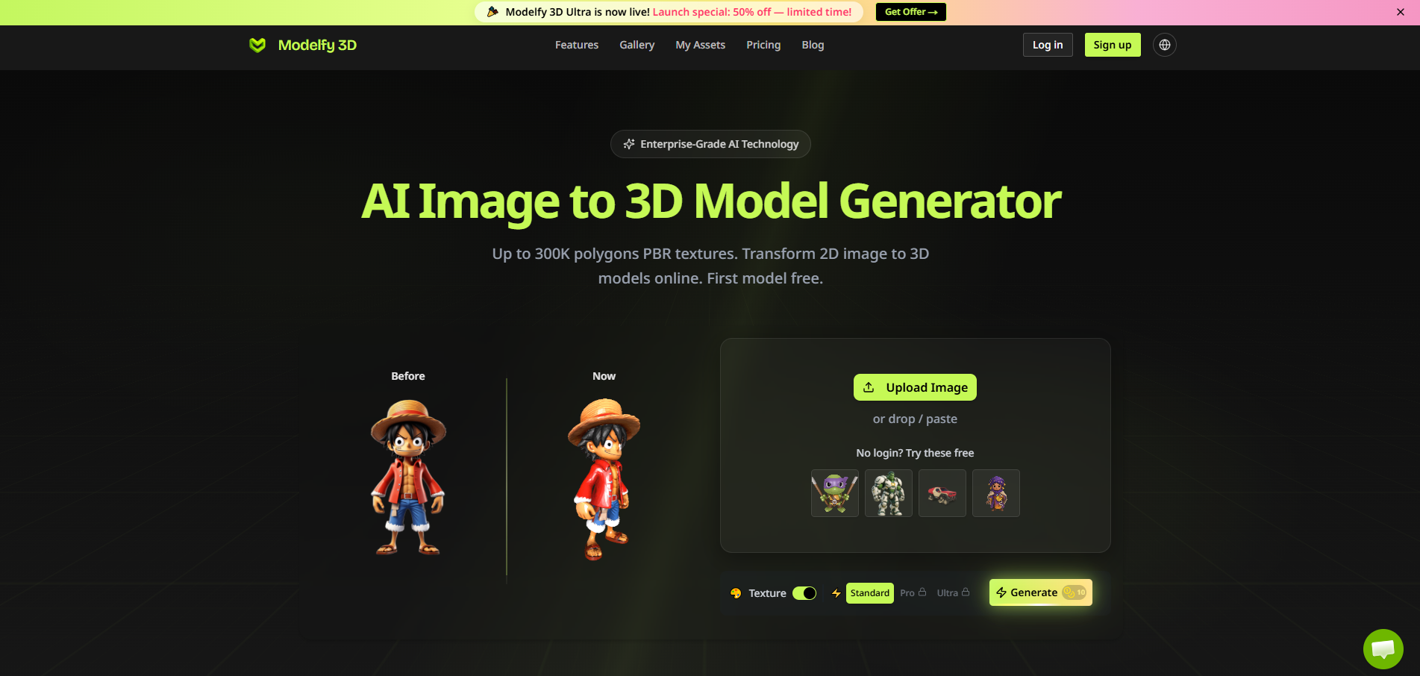Switch to the Blog section
Image resolution: width=1420 pixels, height=676 pixels.
pyautogui.click(x=812, y=45)
